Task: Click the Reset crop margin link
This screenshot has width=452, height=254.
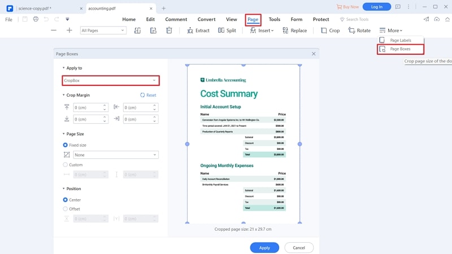Action: pyautogui.click(x=148, y=95)
